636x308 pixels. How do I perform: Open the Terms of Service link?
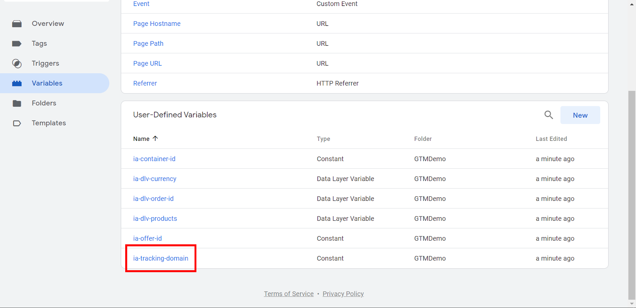click(x=289, y=294)
